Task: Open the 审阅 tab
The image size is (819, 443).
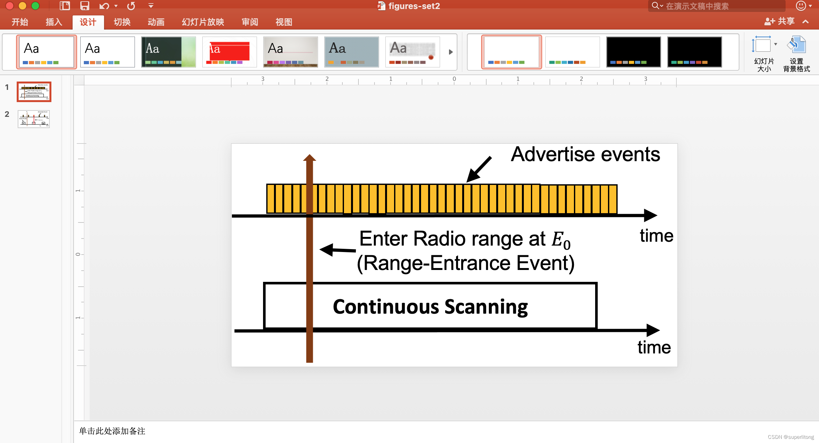Action: pos(250,22)
